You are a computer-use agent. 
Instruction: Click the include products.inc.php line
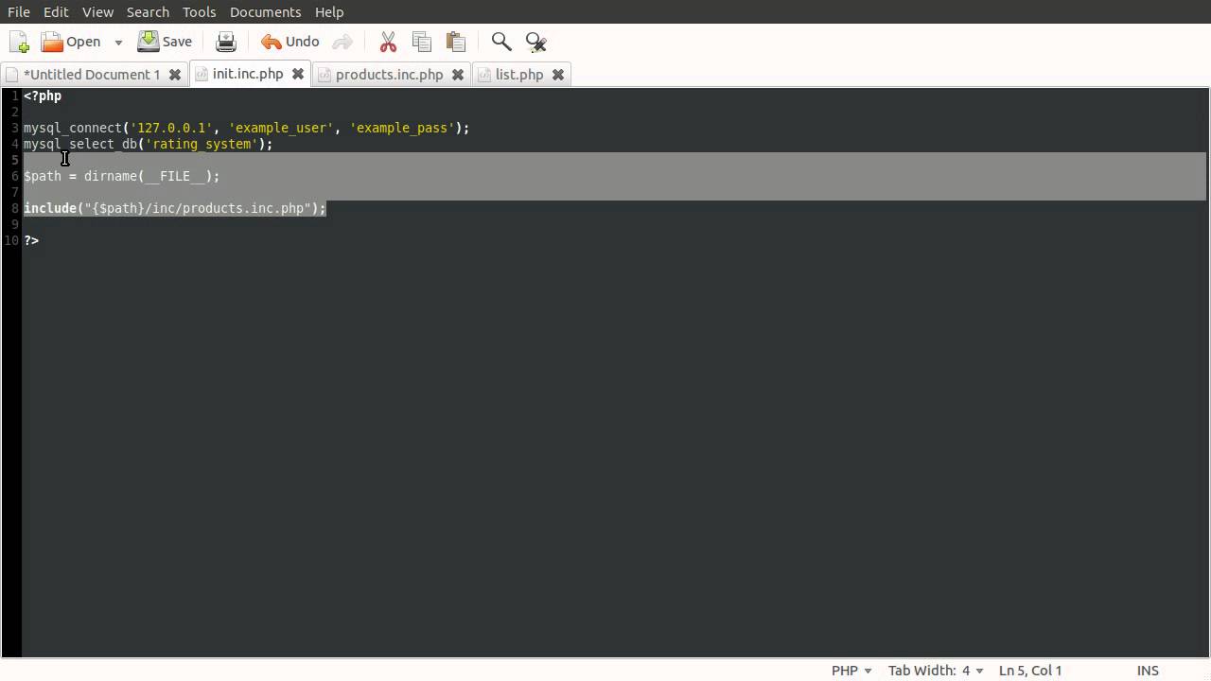click(175, 208)
